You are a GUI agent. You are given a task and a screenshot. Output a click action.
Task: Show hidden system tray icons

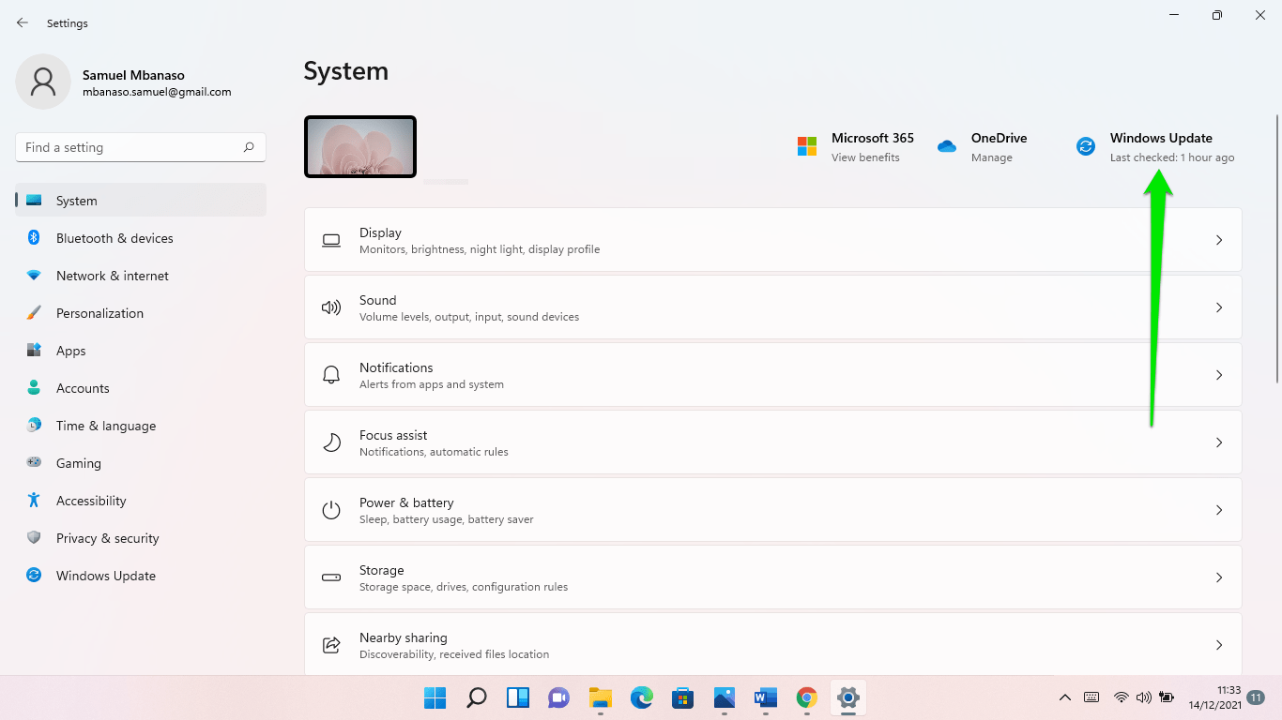[1065, 697]
